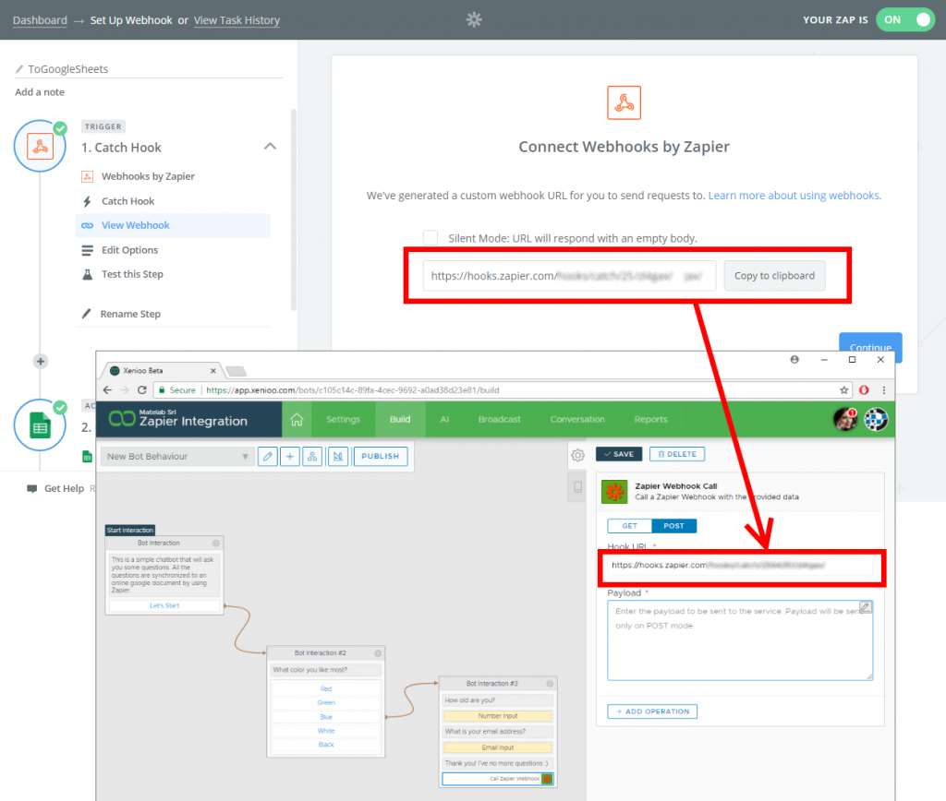Image resolution: width=946 pixels, height=801 pixels.
Task: Click gear icon on Bot Interaction #3 node
Action: (x=550, y=684)
